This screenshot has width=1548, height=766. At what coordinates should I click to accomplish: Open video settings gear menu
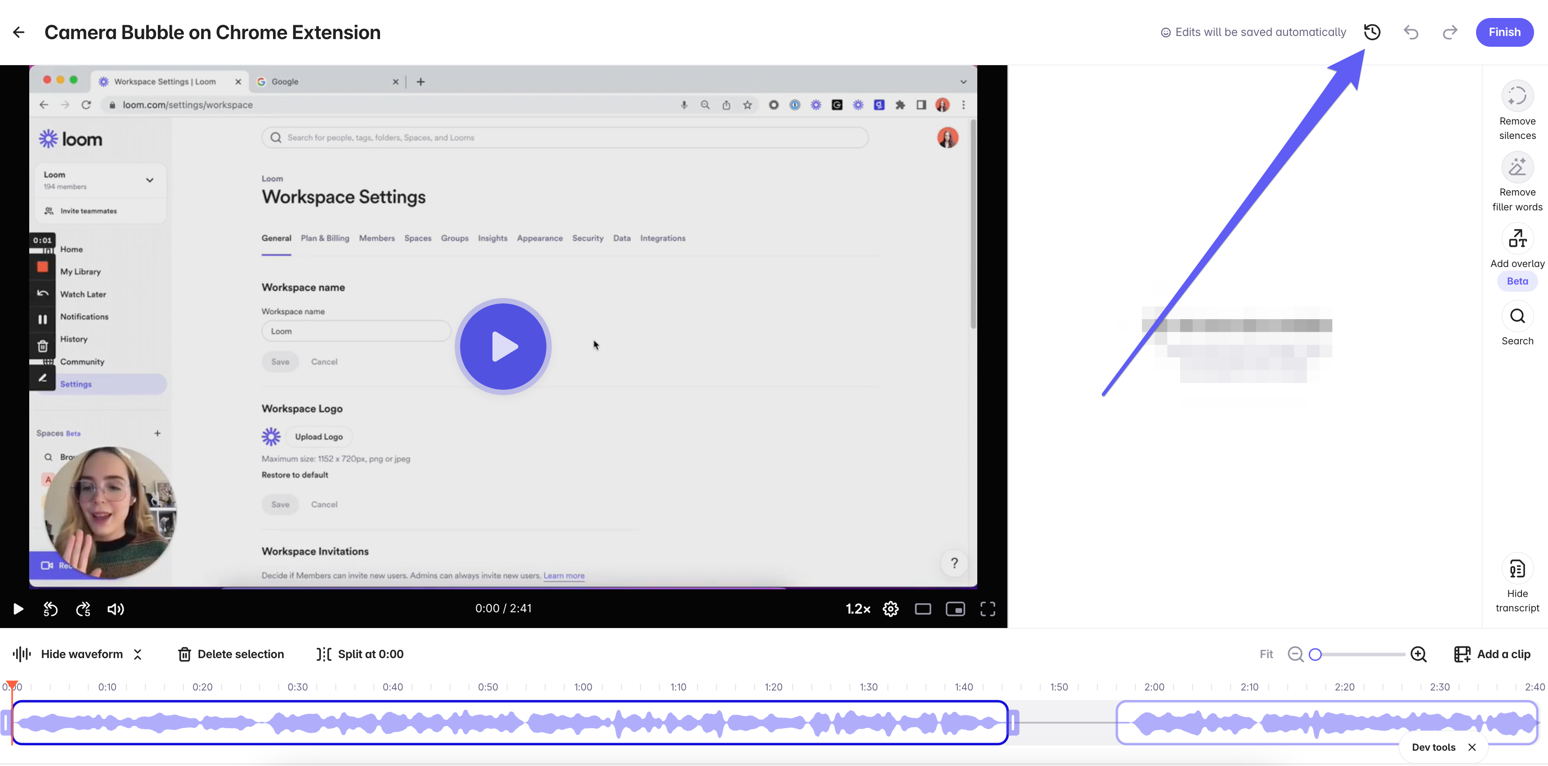pos(890,609)
